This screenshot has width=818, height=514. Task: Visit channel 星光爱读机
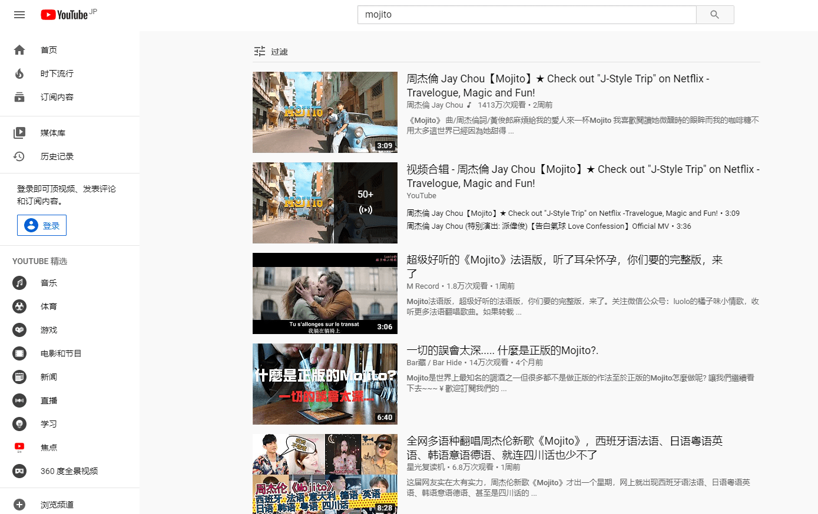(426, 467)
